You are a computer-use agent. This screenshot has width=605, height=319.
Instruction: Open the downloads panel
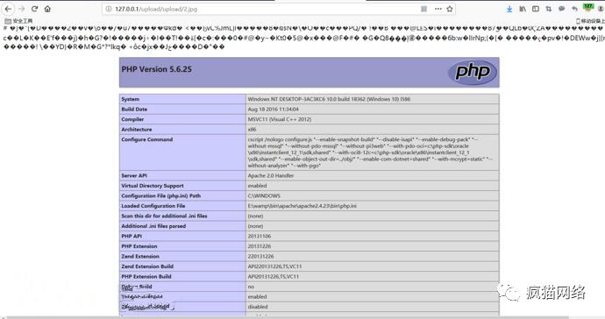(509, 9)
